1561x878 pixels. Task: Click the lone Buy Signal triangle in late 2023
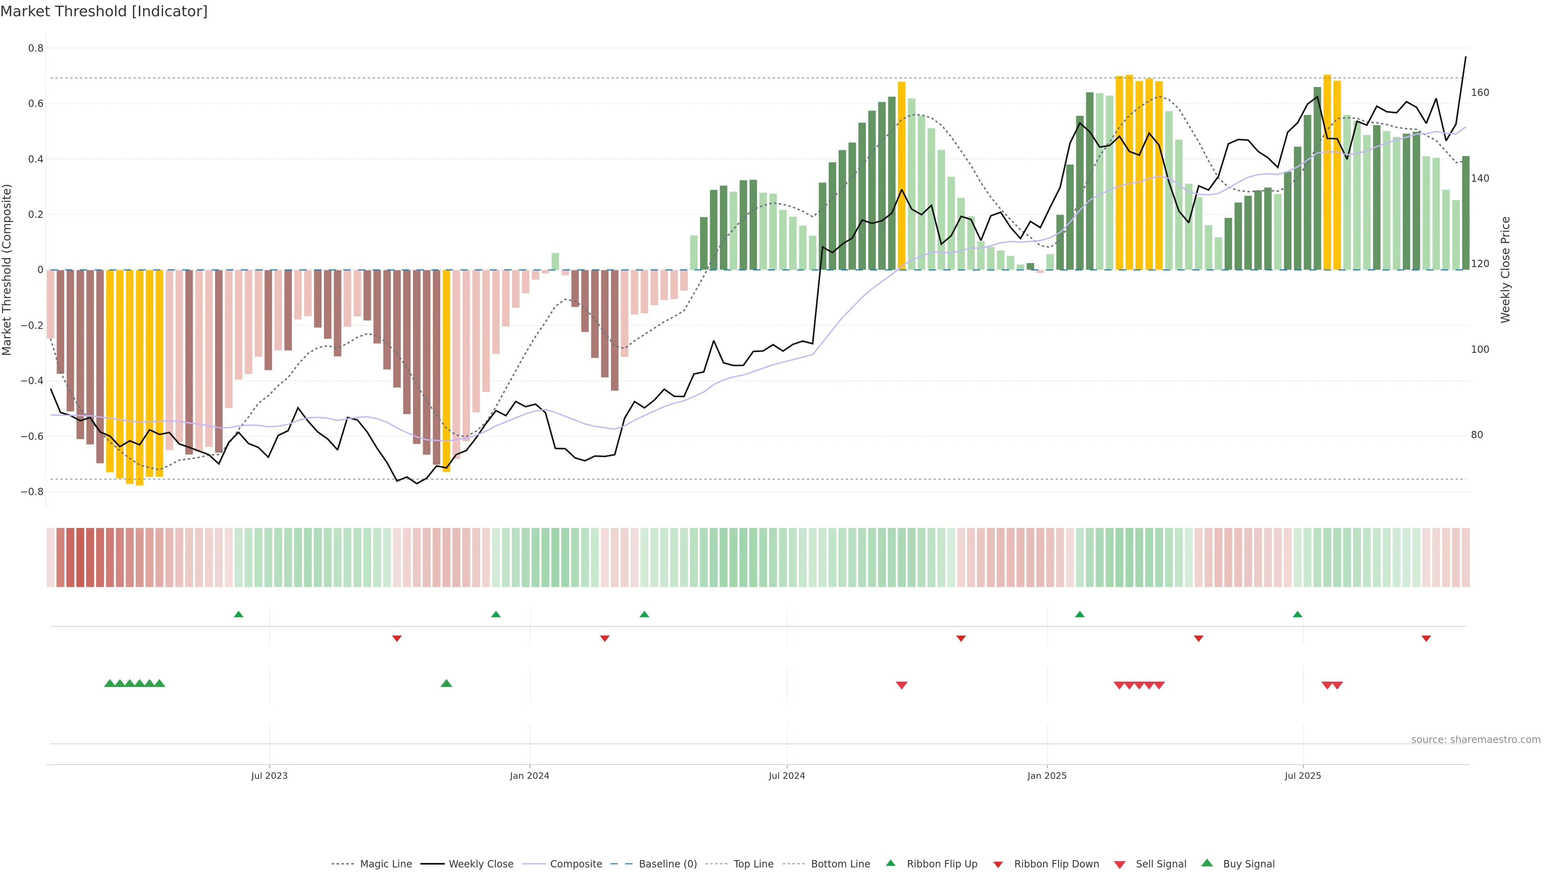(446, 683)
